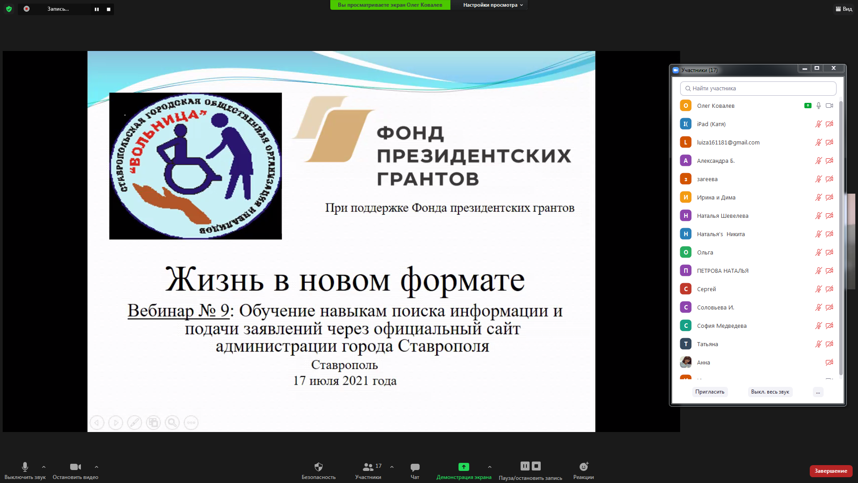The width and height of the screenshot is (858, 483).
Task: Click the slide zoom magnifier icon
Action: [172, 423]
